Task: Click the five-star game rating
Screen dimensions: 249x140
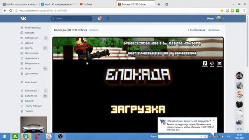Action: [x=94, y=30]
